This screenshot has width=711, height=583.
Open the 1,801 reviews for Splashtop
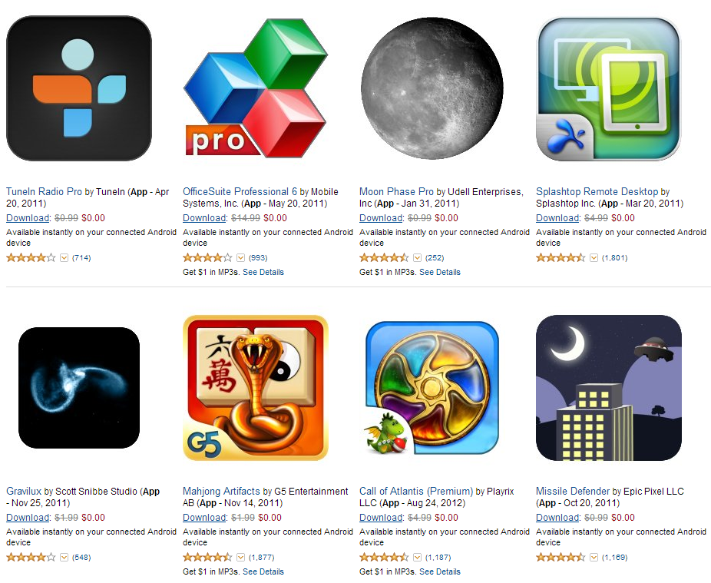coord(614,257)
